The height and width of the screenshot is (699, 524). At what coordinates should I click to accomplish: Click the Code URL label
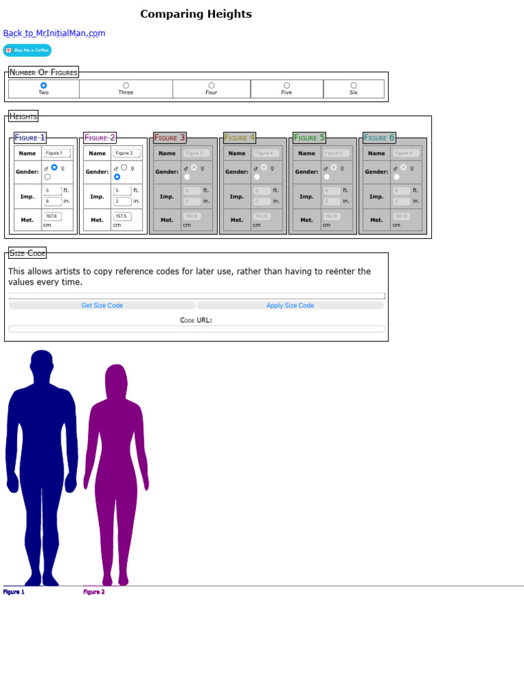(x=196, y=320)
